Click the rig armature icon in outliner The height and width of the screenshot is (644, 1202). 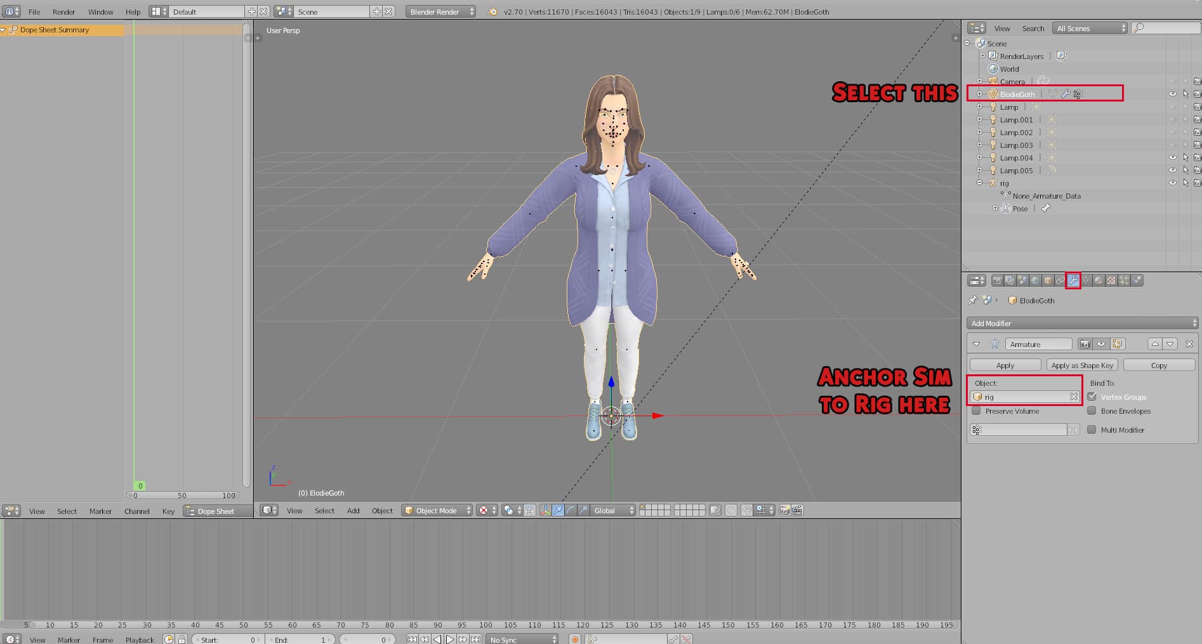tap(993, 183)
